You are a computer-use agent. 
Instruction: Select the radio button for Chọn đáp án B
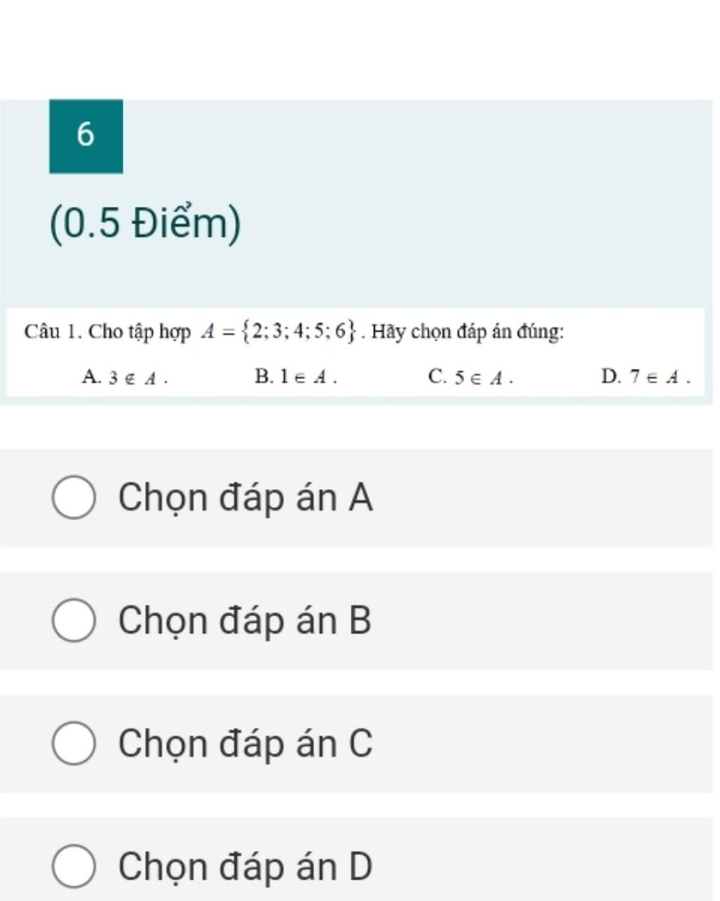point(73,621)
